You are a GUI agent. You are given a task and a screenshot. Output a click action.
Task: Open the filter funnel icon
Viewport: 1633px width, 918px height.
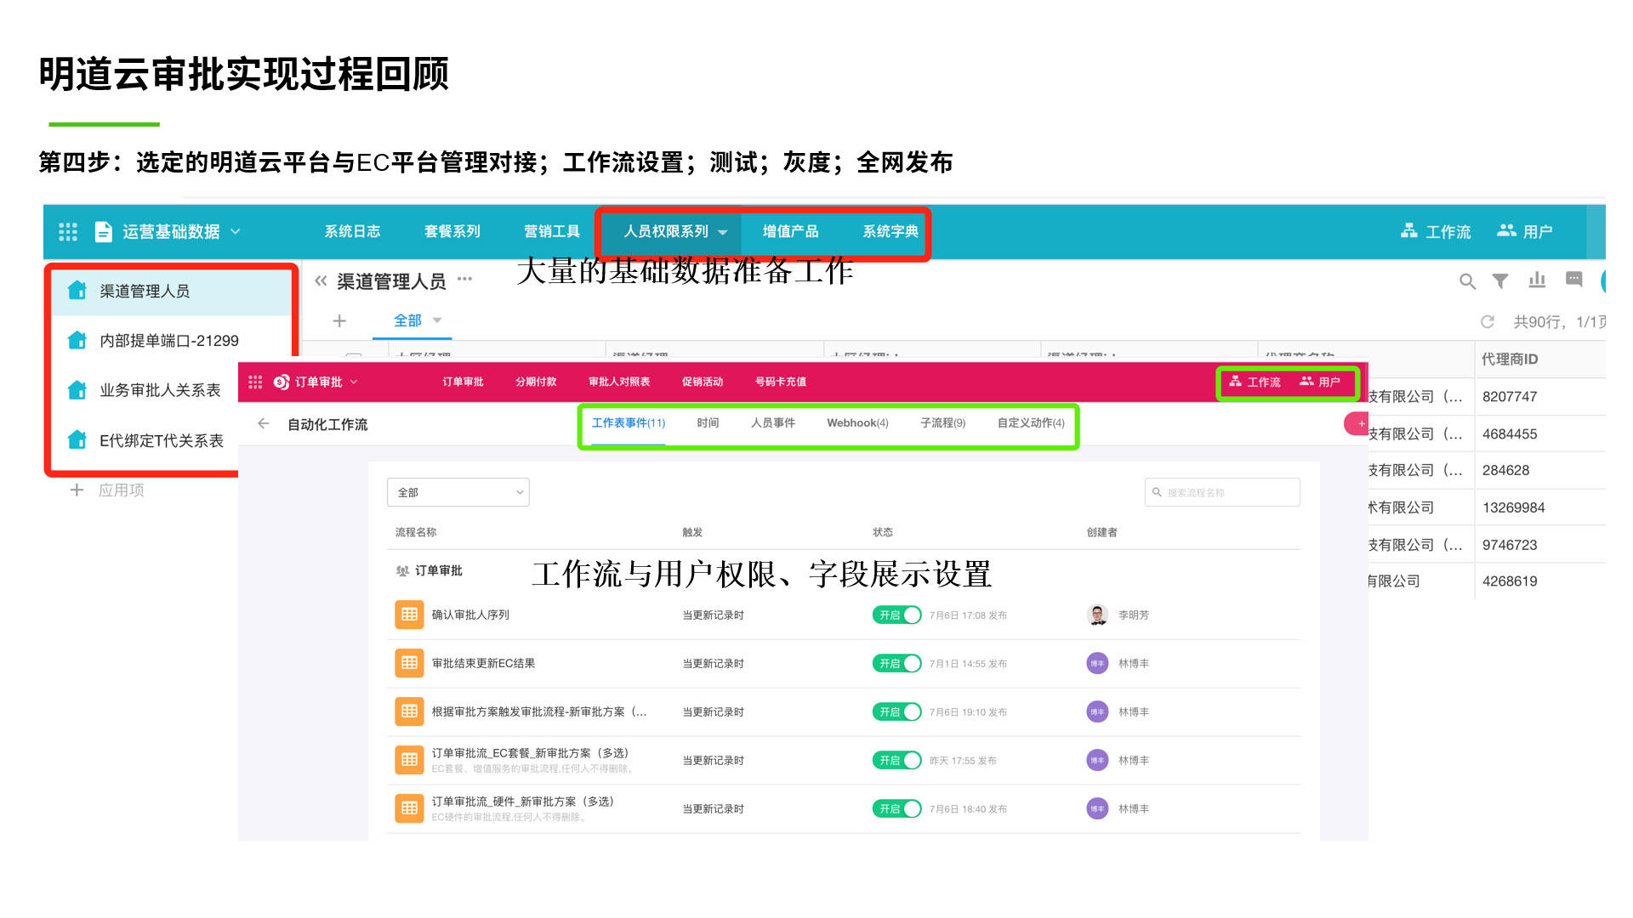click(x=1500, y=281)
